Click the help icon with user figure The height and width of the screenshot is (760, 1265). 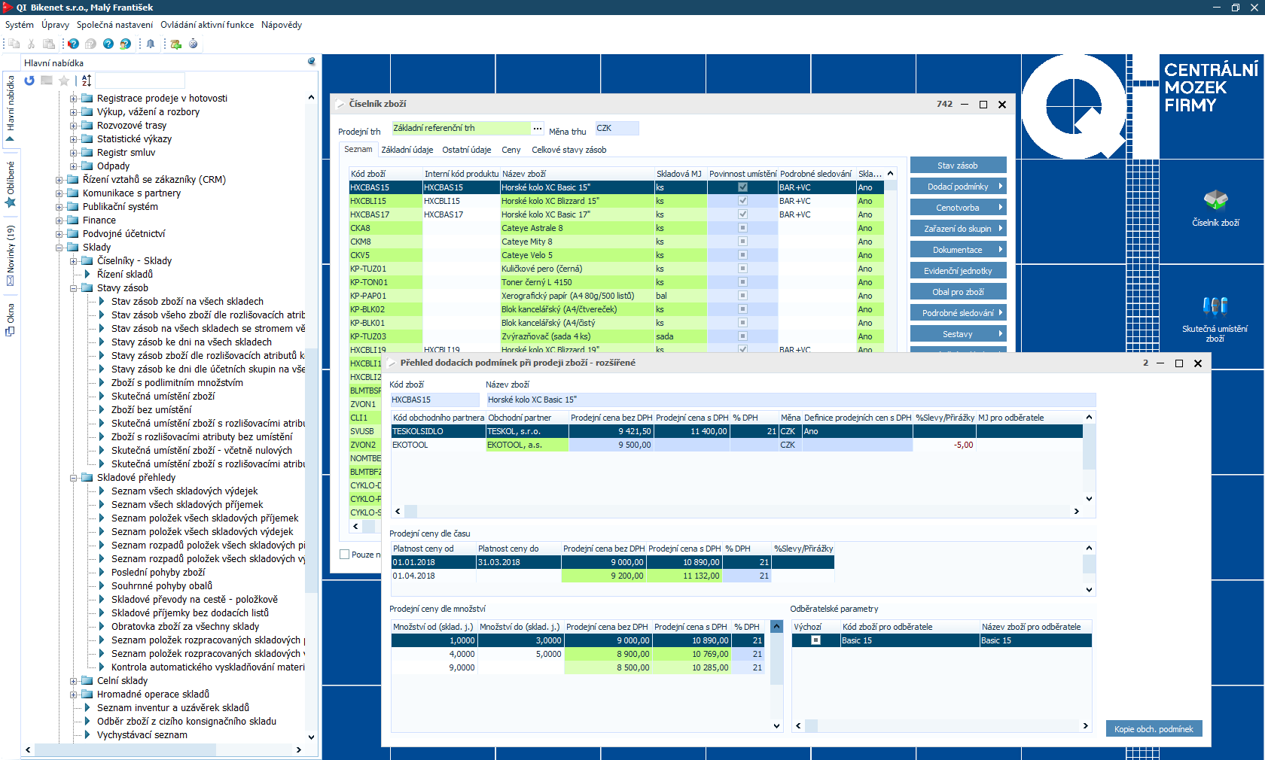[x=126, y=44]
